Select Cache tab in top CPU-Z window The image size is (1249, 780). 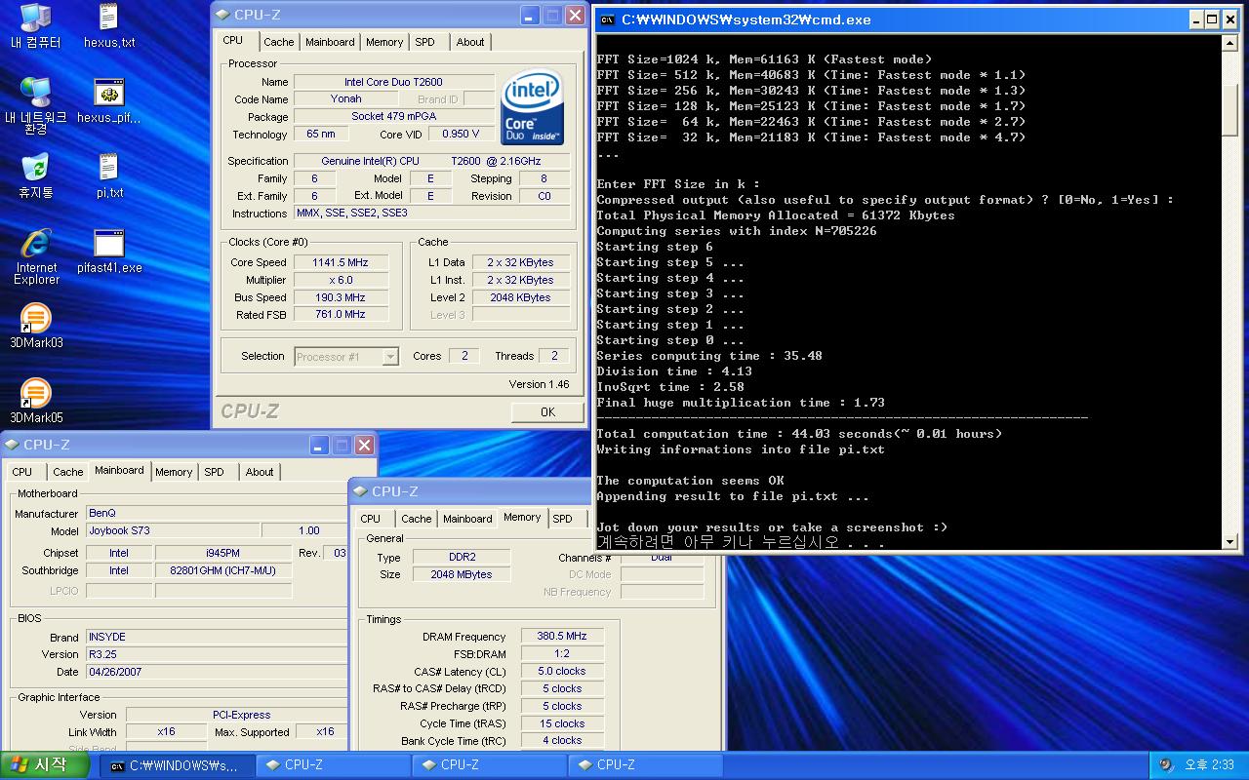(278, 42)
